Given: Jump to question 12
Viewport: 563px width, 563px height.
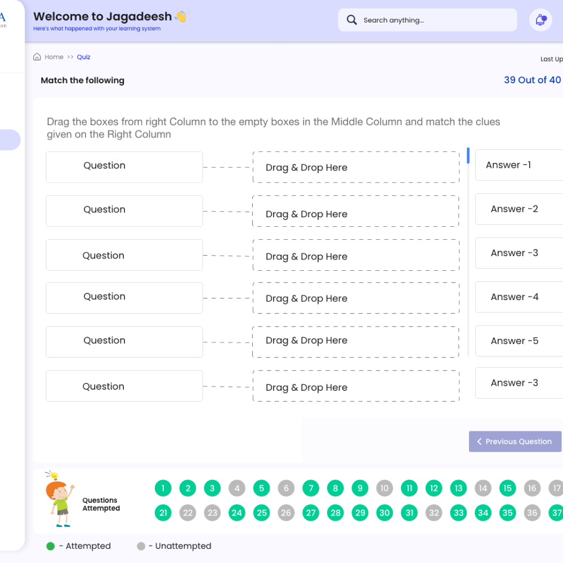Looking at the screenshot, I should (434, 488).
